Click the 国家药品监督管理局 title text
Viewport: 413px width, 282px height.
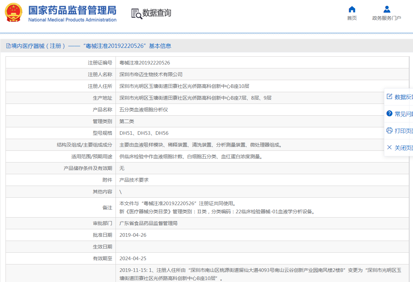(x=72, y=10)
